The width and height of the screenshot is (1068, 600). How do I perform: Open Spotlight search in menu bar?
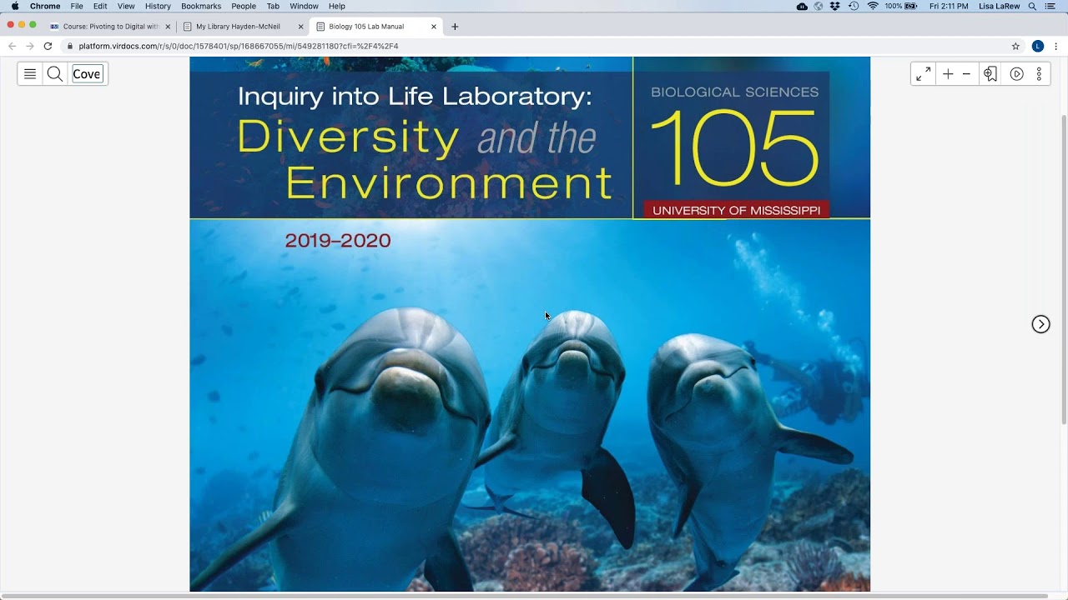1032,6
